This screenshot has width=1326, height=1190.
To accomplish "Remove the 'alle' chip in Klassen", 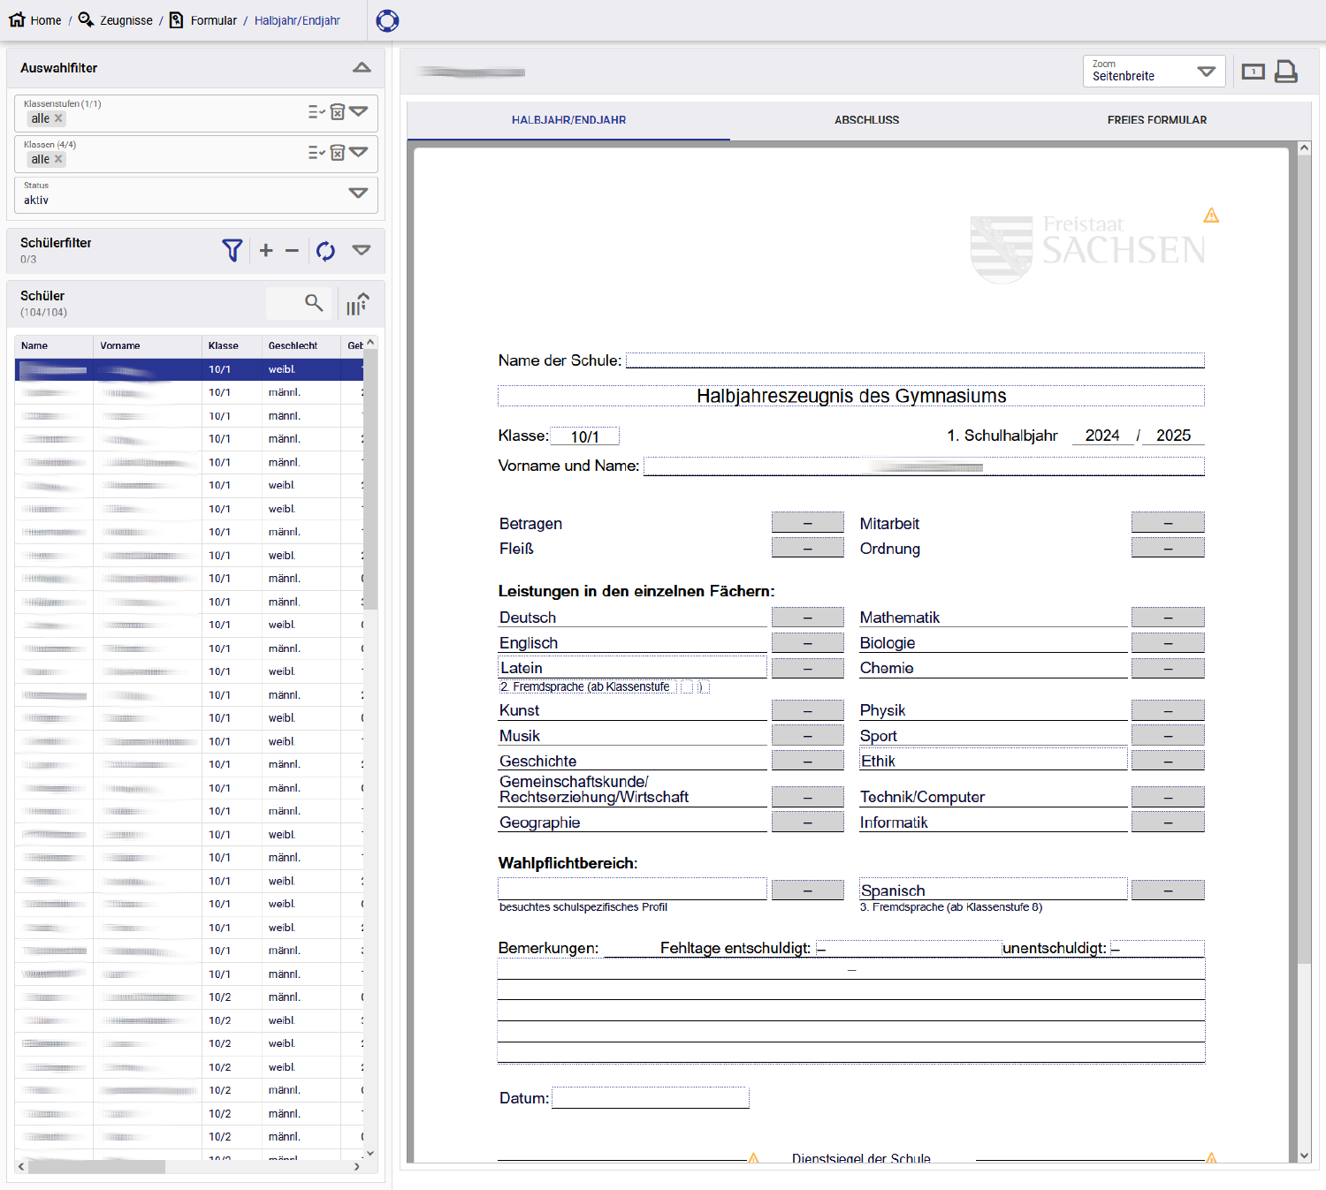I will [x=58, y=159].
